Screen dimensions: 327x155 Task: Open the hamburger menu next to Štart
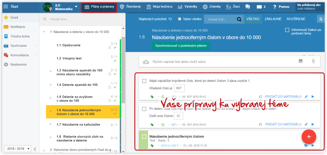[6, 7]
